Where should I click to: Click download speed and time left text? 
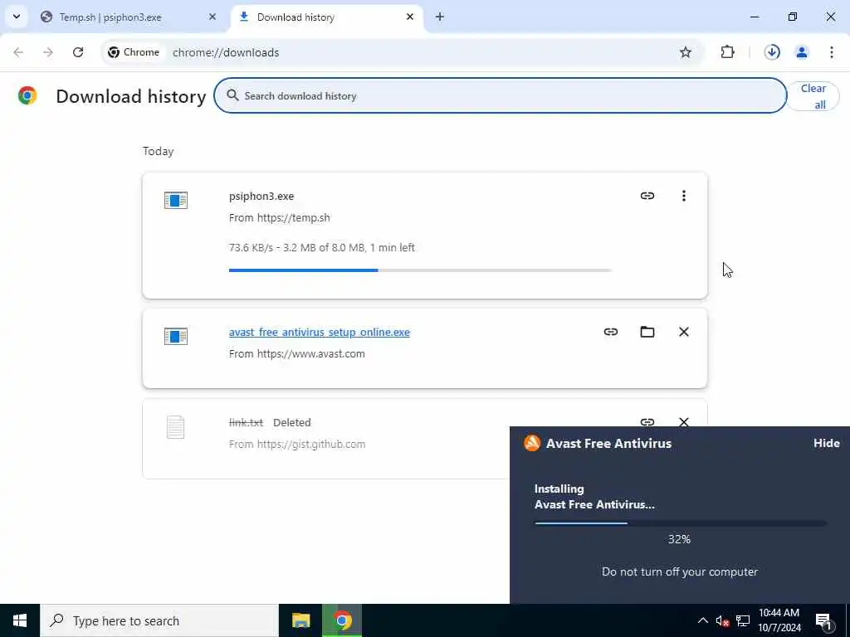(x=321, y=247)
